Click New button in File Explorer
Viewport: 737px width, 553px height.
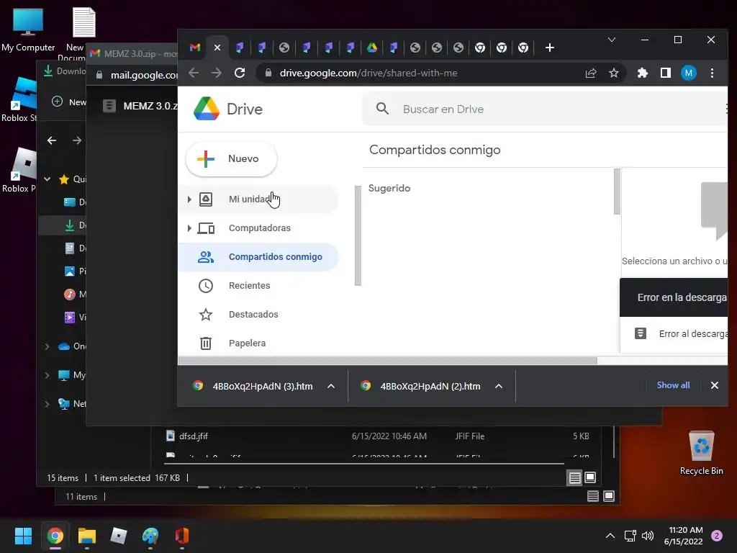tap(68, 102)
